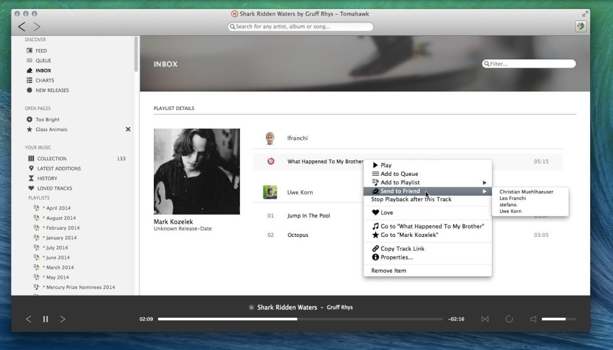The width and height of the screenshot is (613, 350).
Task: Open the History hourglass icon
Action: click(x=31, y=178)
